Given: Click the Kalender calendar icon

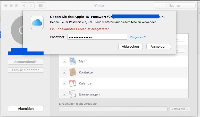Looking at the screenshot, I should pyautogui.click(x=72, y=83).
